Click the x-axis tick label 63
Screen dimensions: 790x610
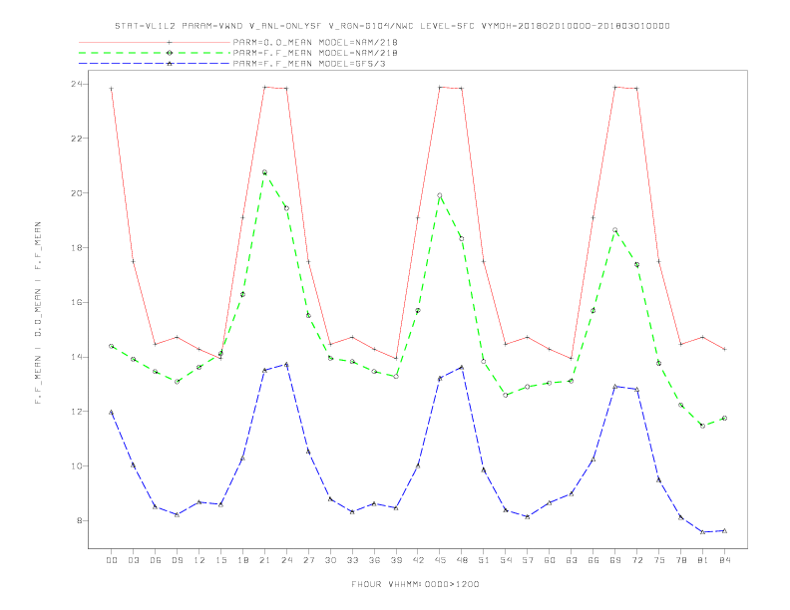click(572, 560)
